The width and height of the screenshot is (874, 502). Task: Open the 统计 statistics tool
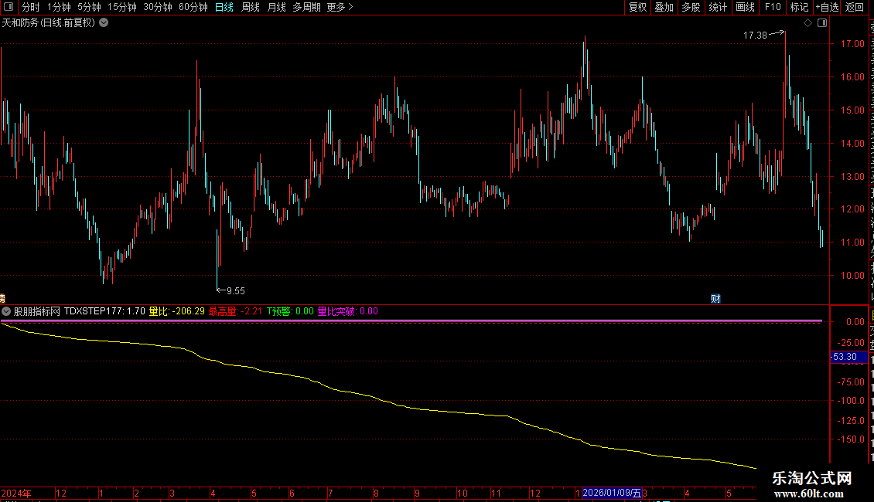(718, 7)
